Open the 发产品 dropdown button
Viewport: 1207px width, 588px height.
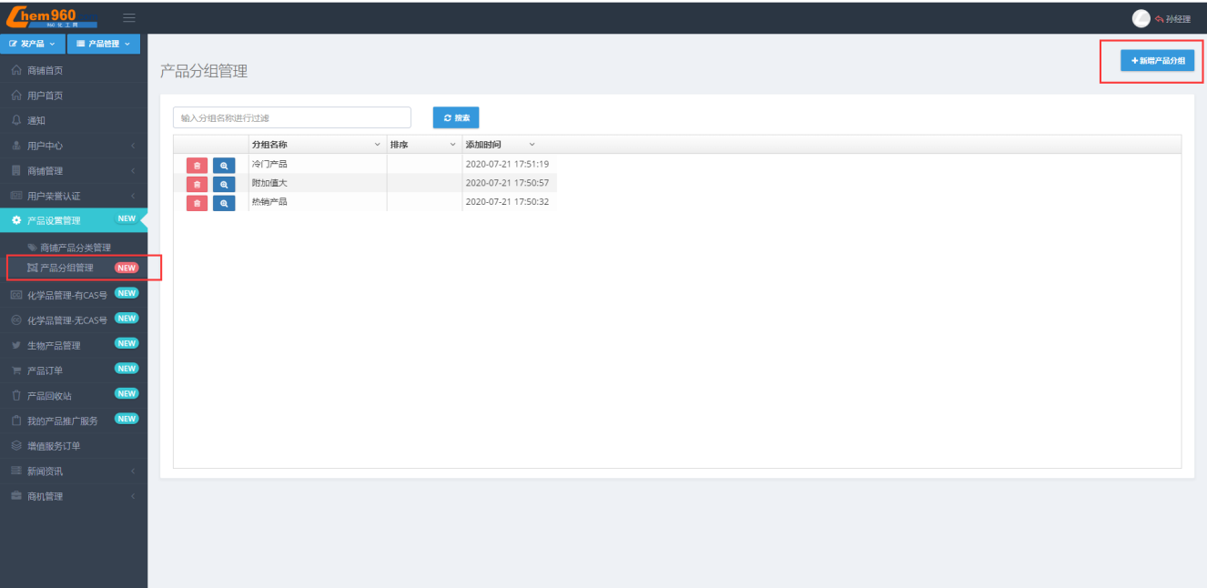(x=33, y=44)
